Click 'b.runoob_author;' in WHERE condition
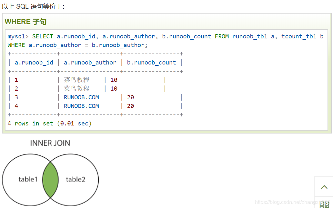This screenshot has width=333, height=208. 120,45
